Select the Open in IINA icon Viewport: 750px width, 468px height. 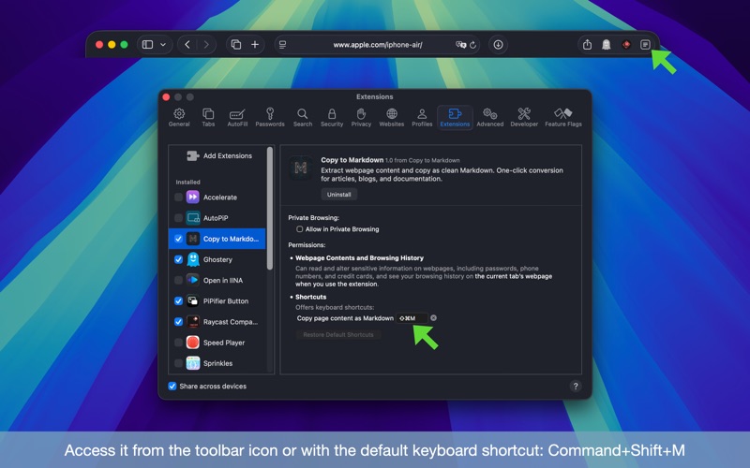(193, 280)
